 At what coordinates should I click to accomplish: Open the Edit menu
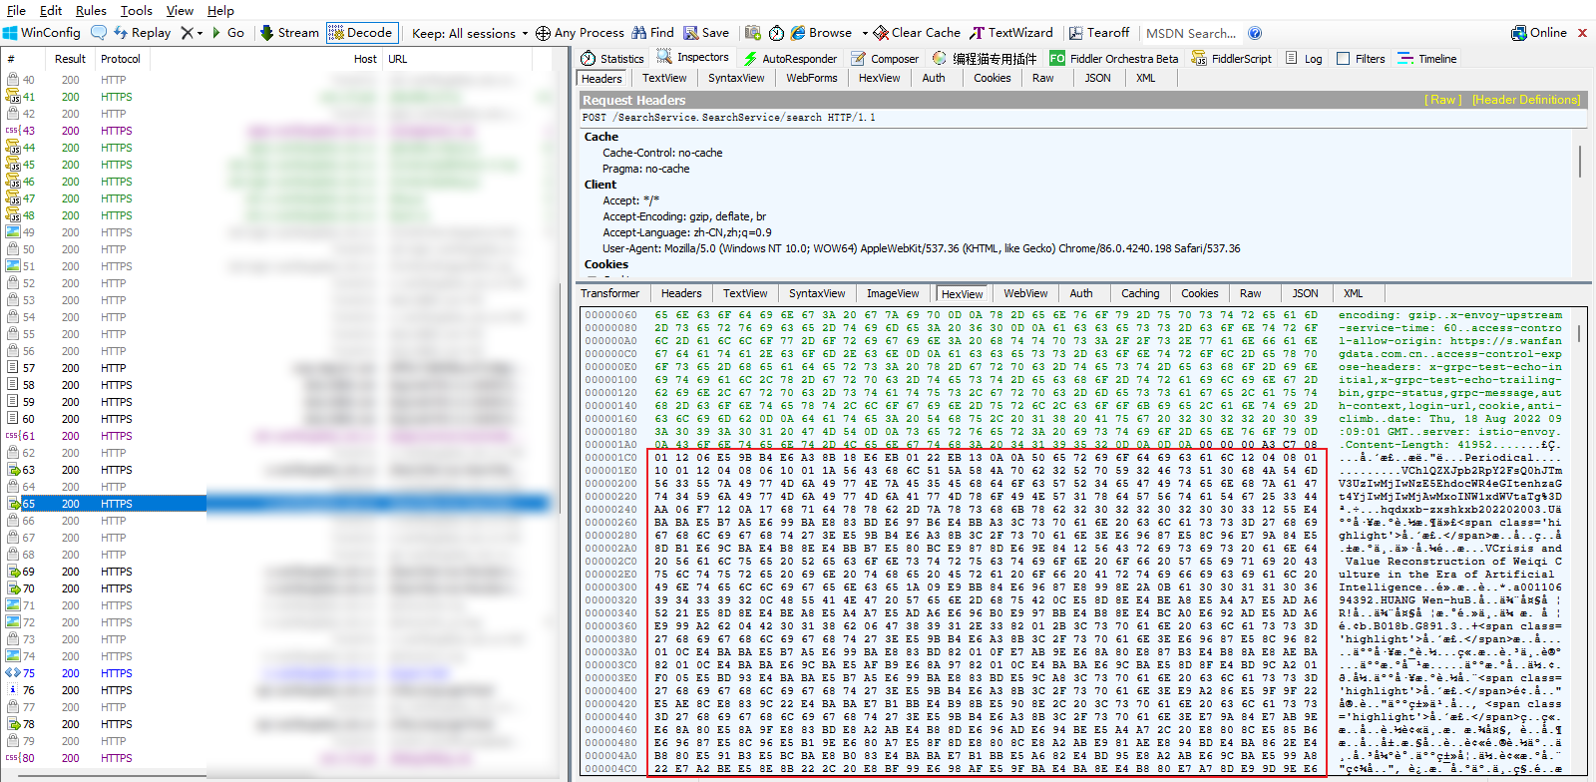pyautogui.click(x=51, y=10)
